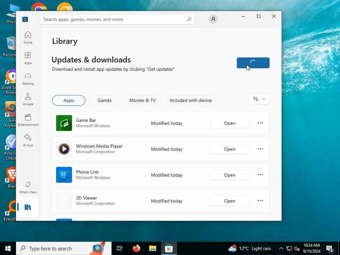Click the Windows Media Player app icon
Screen dimensions: 340x255
[64, 149]
